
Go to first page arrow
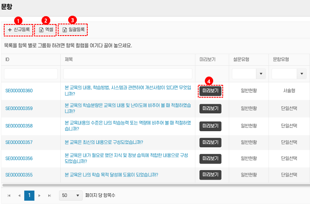point(9,195)
